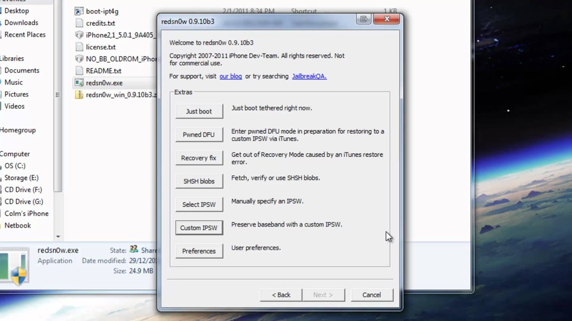Select credits.txt file icon
Image resolution: width=572 pixels, height=321 pixels.
click(x=79, y=23)
